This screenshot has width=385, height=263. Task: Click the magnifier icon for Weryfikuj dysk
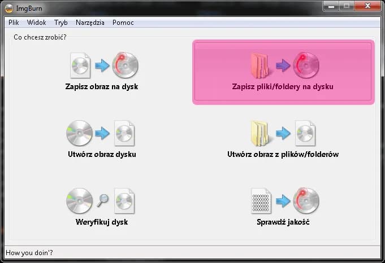102,200
